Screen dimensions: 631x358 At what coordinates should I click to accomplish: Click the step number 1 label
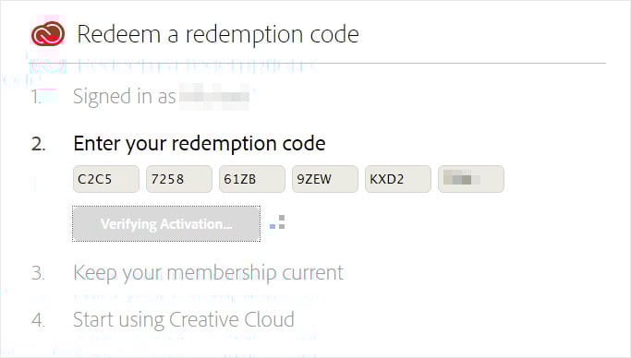36,97
